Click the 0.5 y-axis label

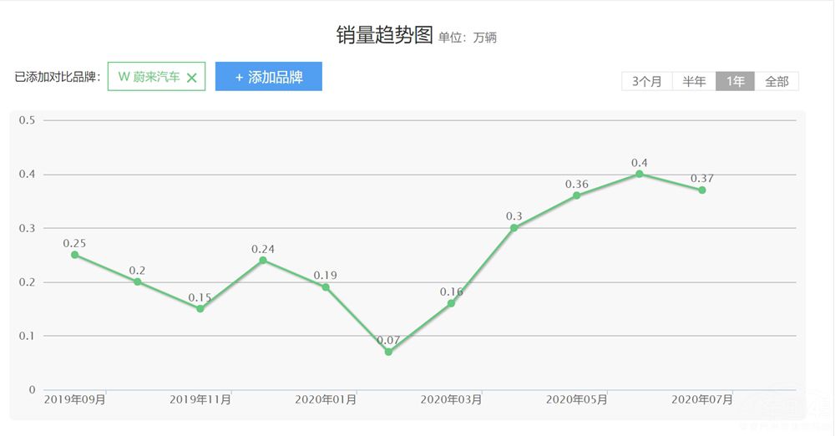point(28,120)
